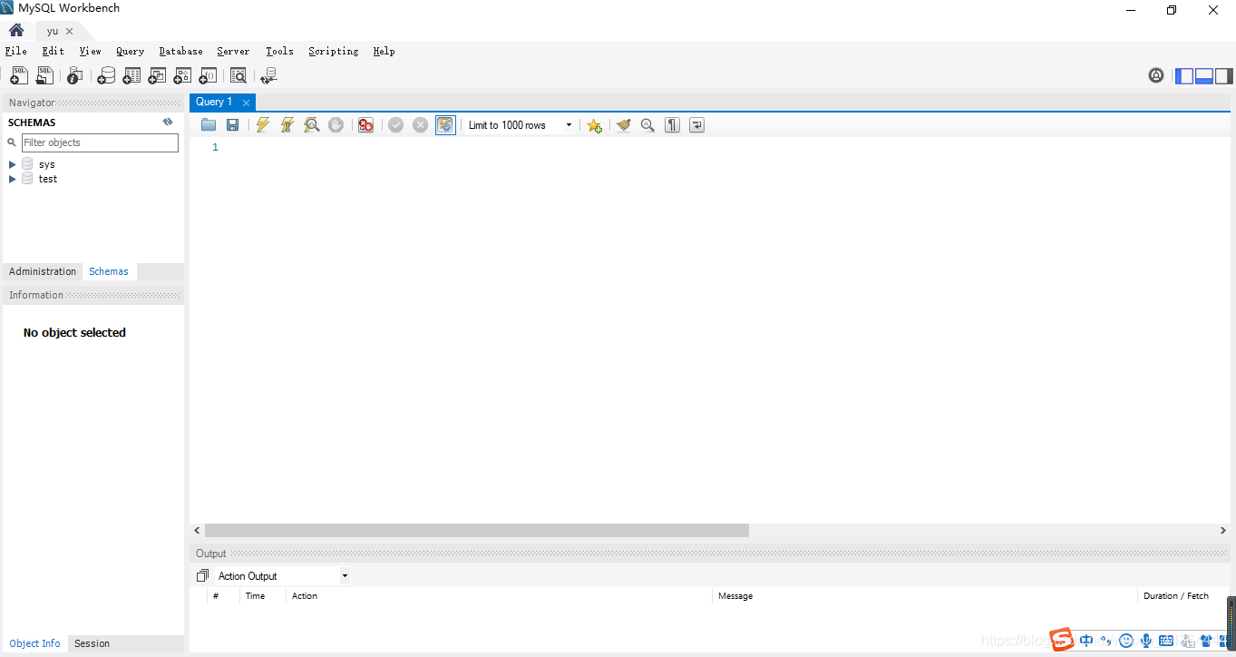Screen dimensions: 1236x657
Task: Open the Scripting menu
Action: 333,51
